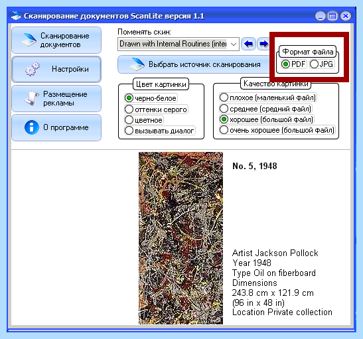Screen dimensions: 363x339
Task: Click the gears icon on Настройки
Action: coord(33,69)
